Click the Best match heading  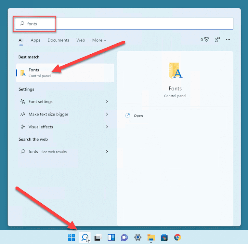tap(29, 57)
